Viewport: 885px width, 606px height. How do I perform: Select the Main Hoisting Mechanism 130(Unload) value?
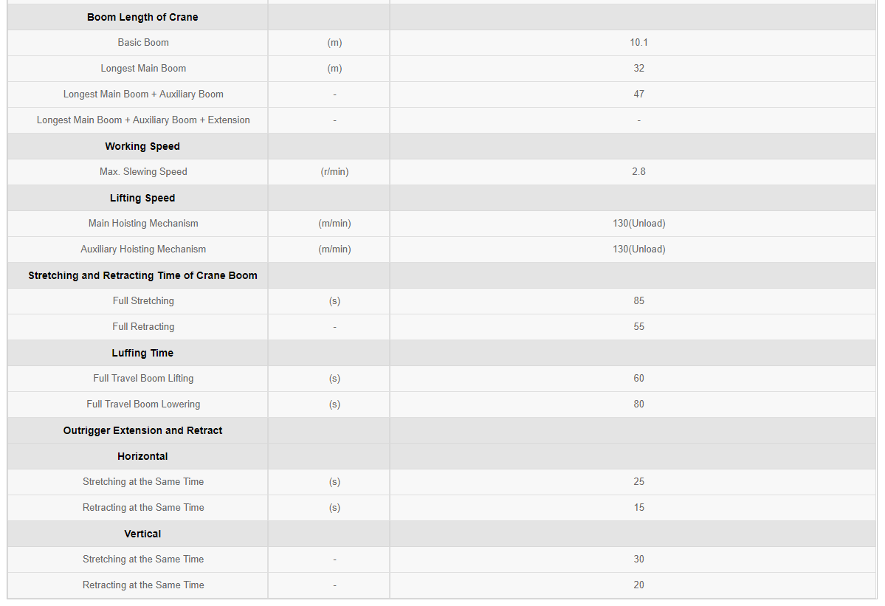click(638, 224)
